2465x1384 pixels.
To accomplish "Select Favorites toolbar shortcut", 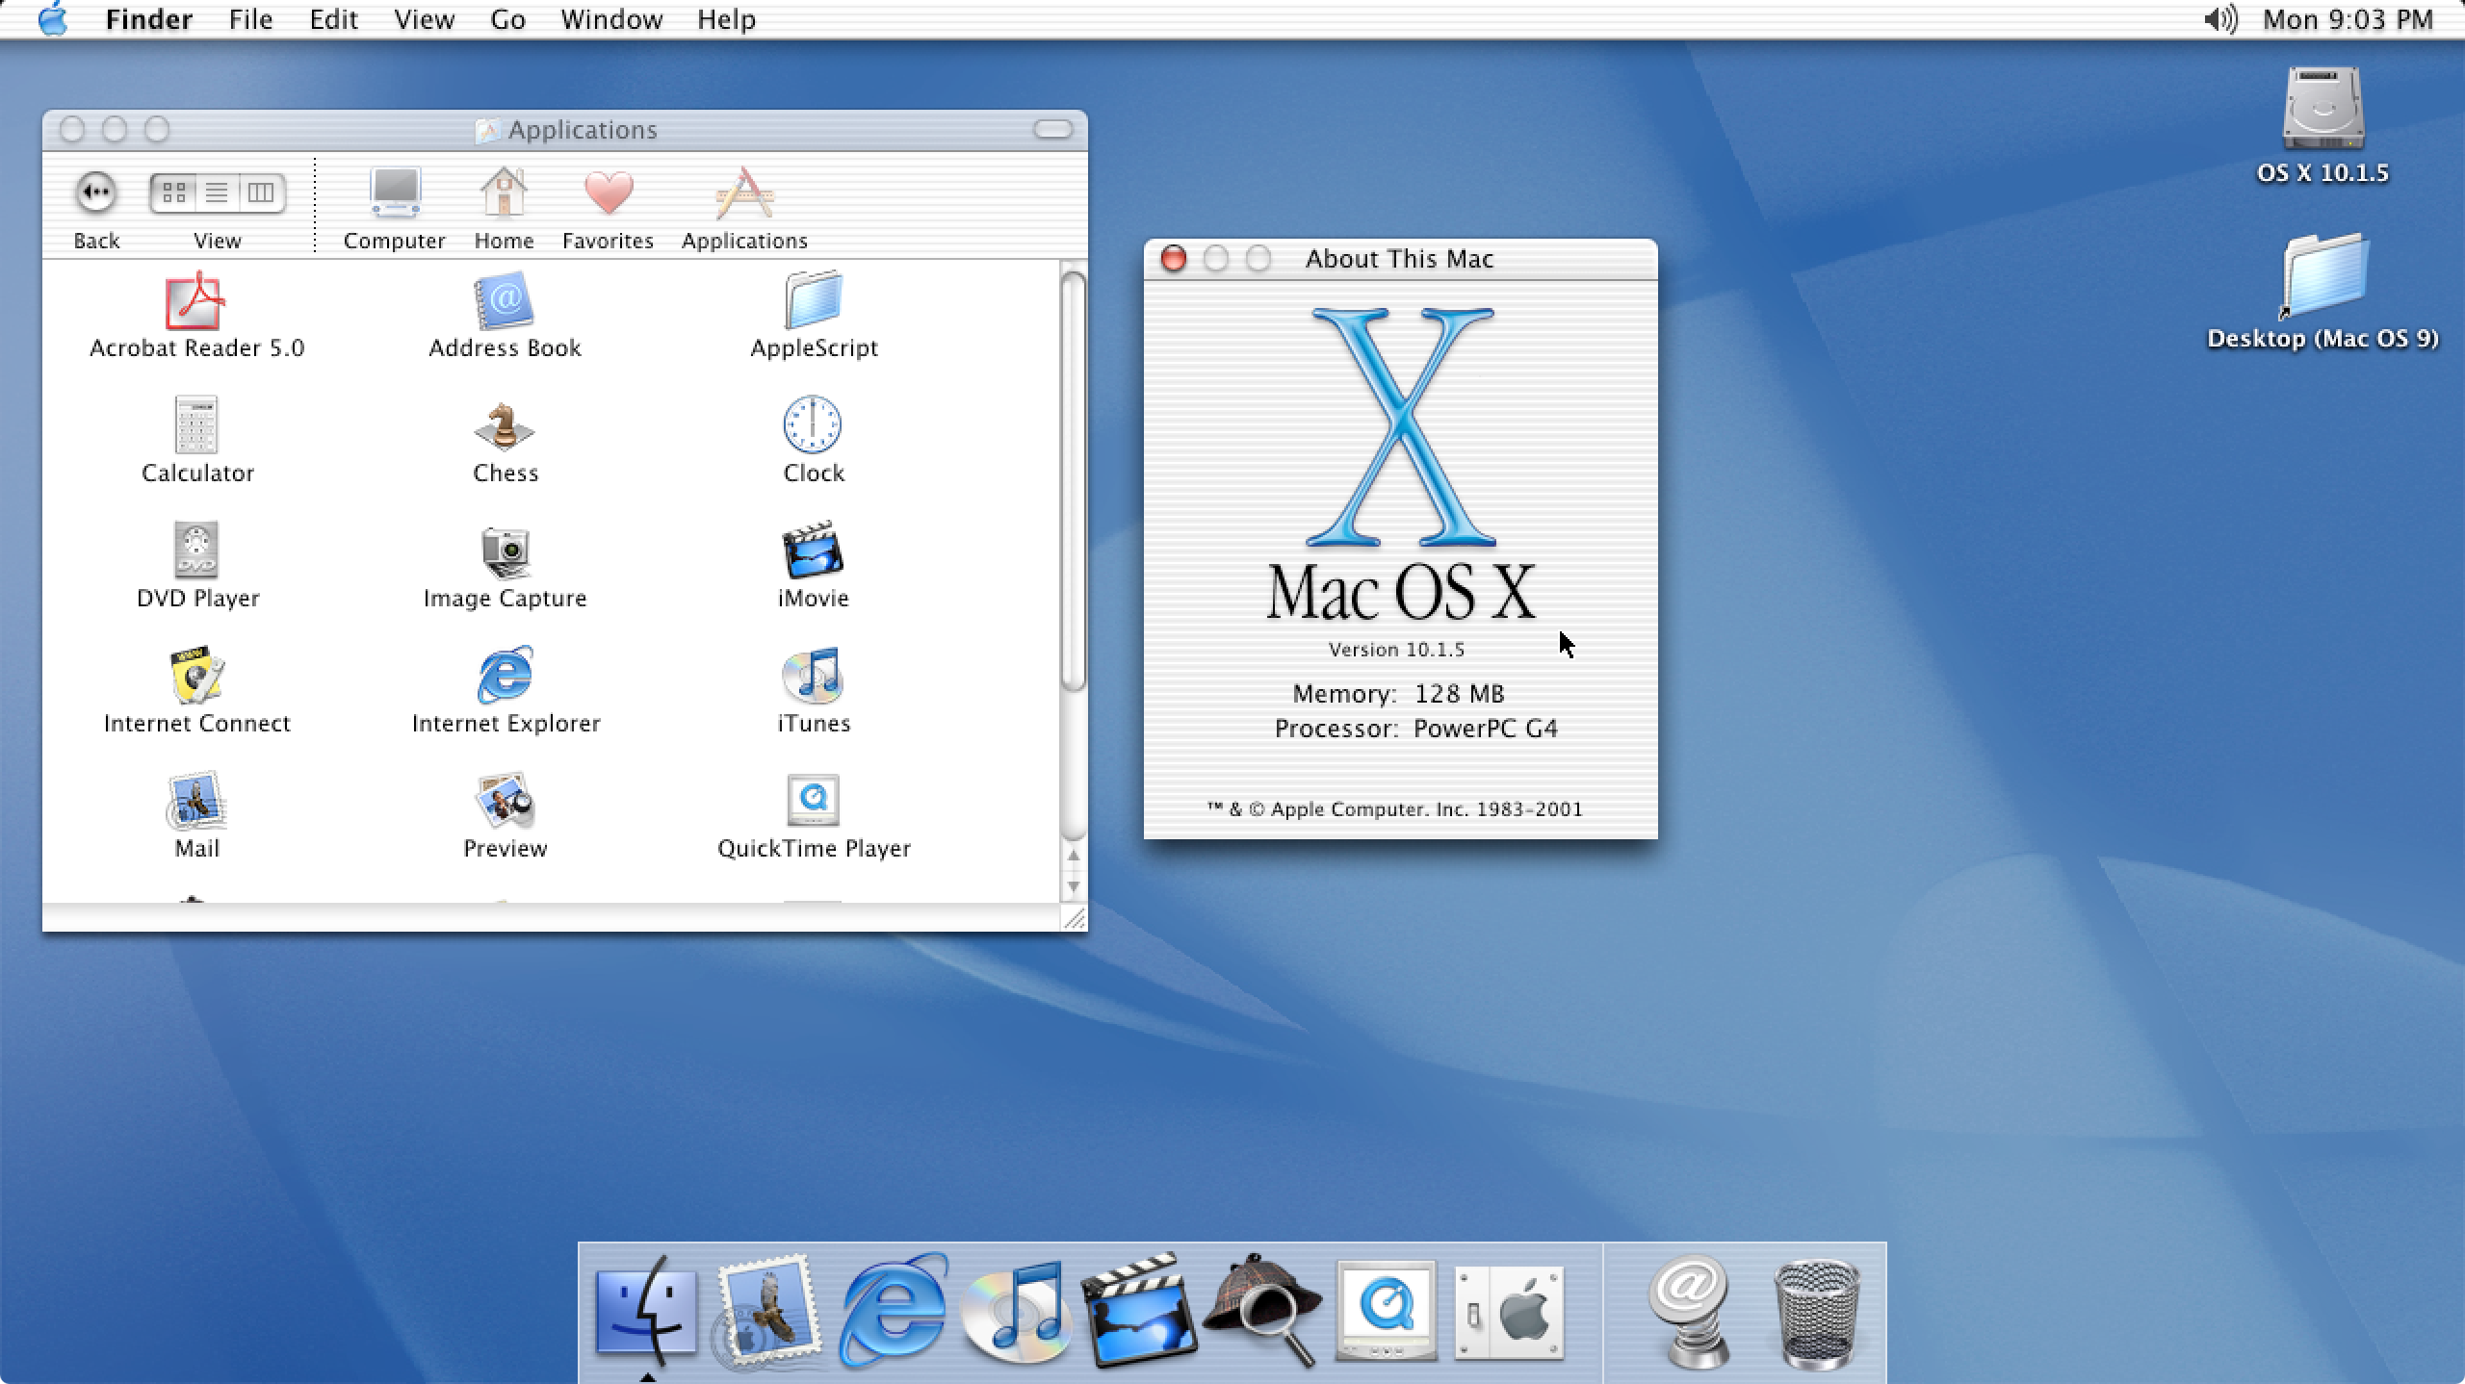I will click(608, 201).
